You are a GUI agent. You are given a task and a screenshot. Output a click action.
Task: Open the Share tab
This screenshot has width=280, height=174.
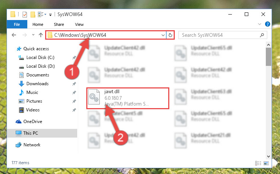[x=59, y=24]
